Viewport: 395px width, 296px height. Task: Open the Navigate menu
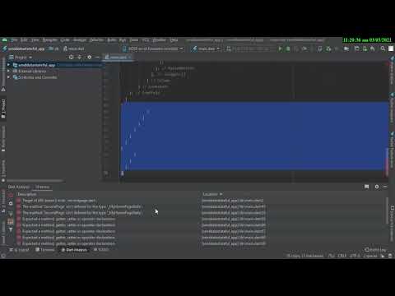[x=49, y=40]
